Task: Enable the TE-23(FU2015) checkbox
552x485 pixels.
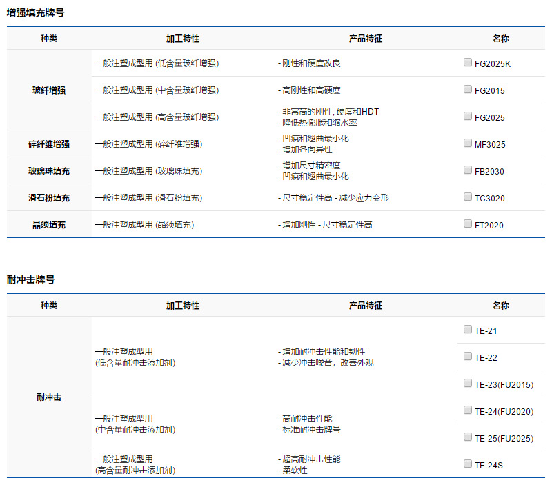Action: (468, 383)
